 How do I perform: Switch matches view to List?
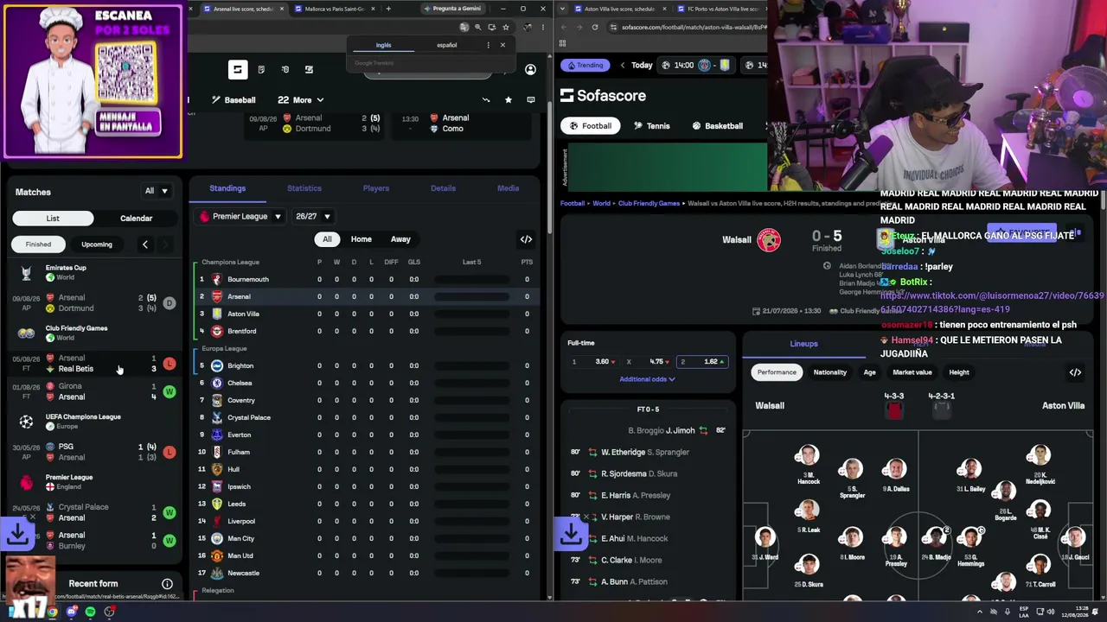pos(53,219)
